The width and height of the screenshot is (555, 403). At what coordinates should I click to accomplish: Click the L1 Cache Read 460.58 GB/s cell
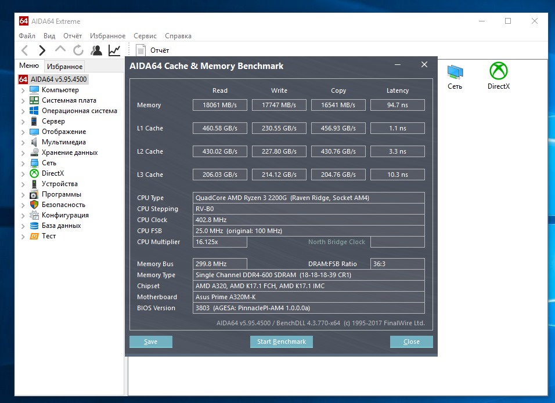coord(220,128)
